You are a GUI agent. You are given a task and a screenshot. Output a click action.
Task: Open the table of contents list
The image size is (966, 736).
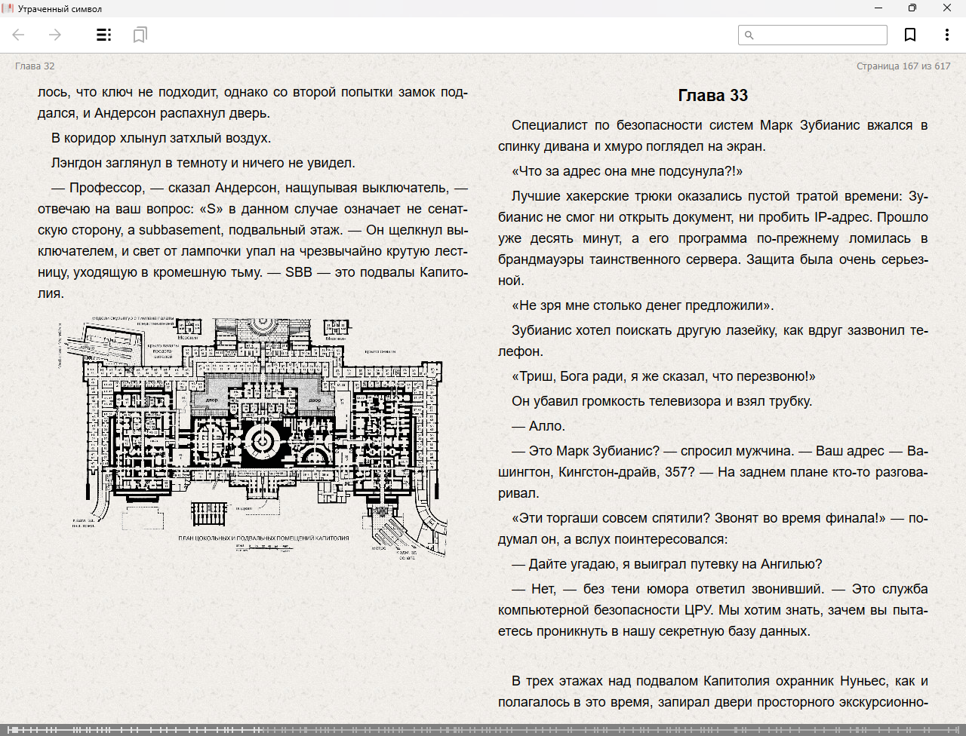click(104, 35)
